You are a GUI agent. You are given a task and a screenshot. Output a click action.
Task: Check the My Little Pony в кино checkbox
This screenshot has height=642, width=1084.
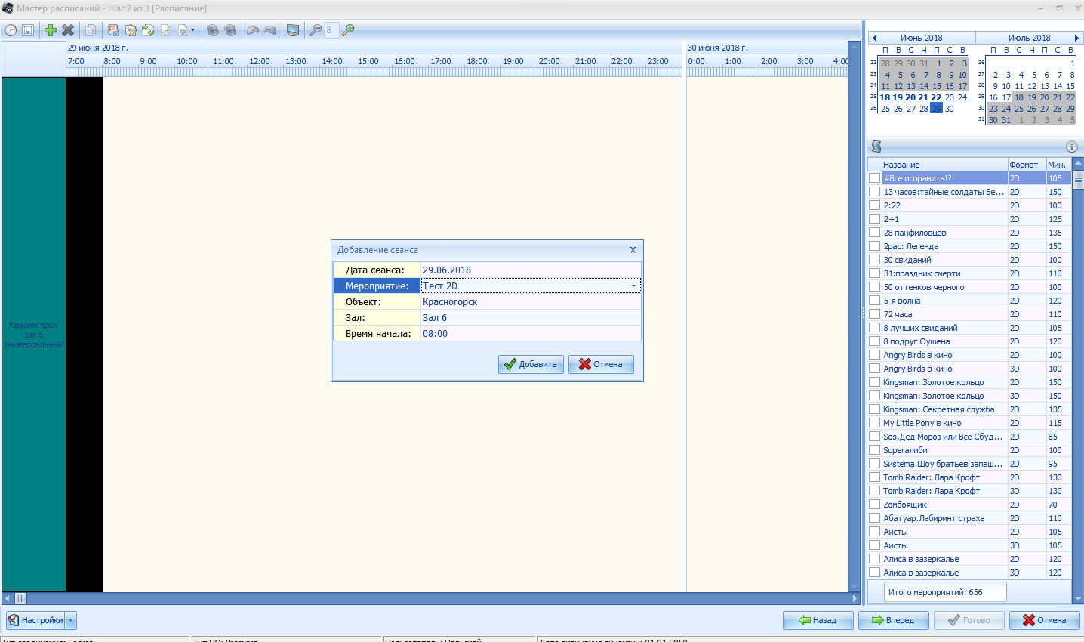[874, 423]
